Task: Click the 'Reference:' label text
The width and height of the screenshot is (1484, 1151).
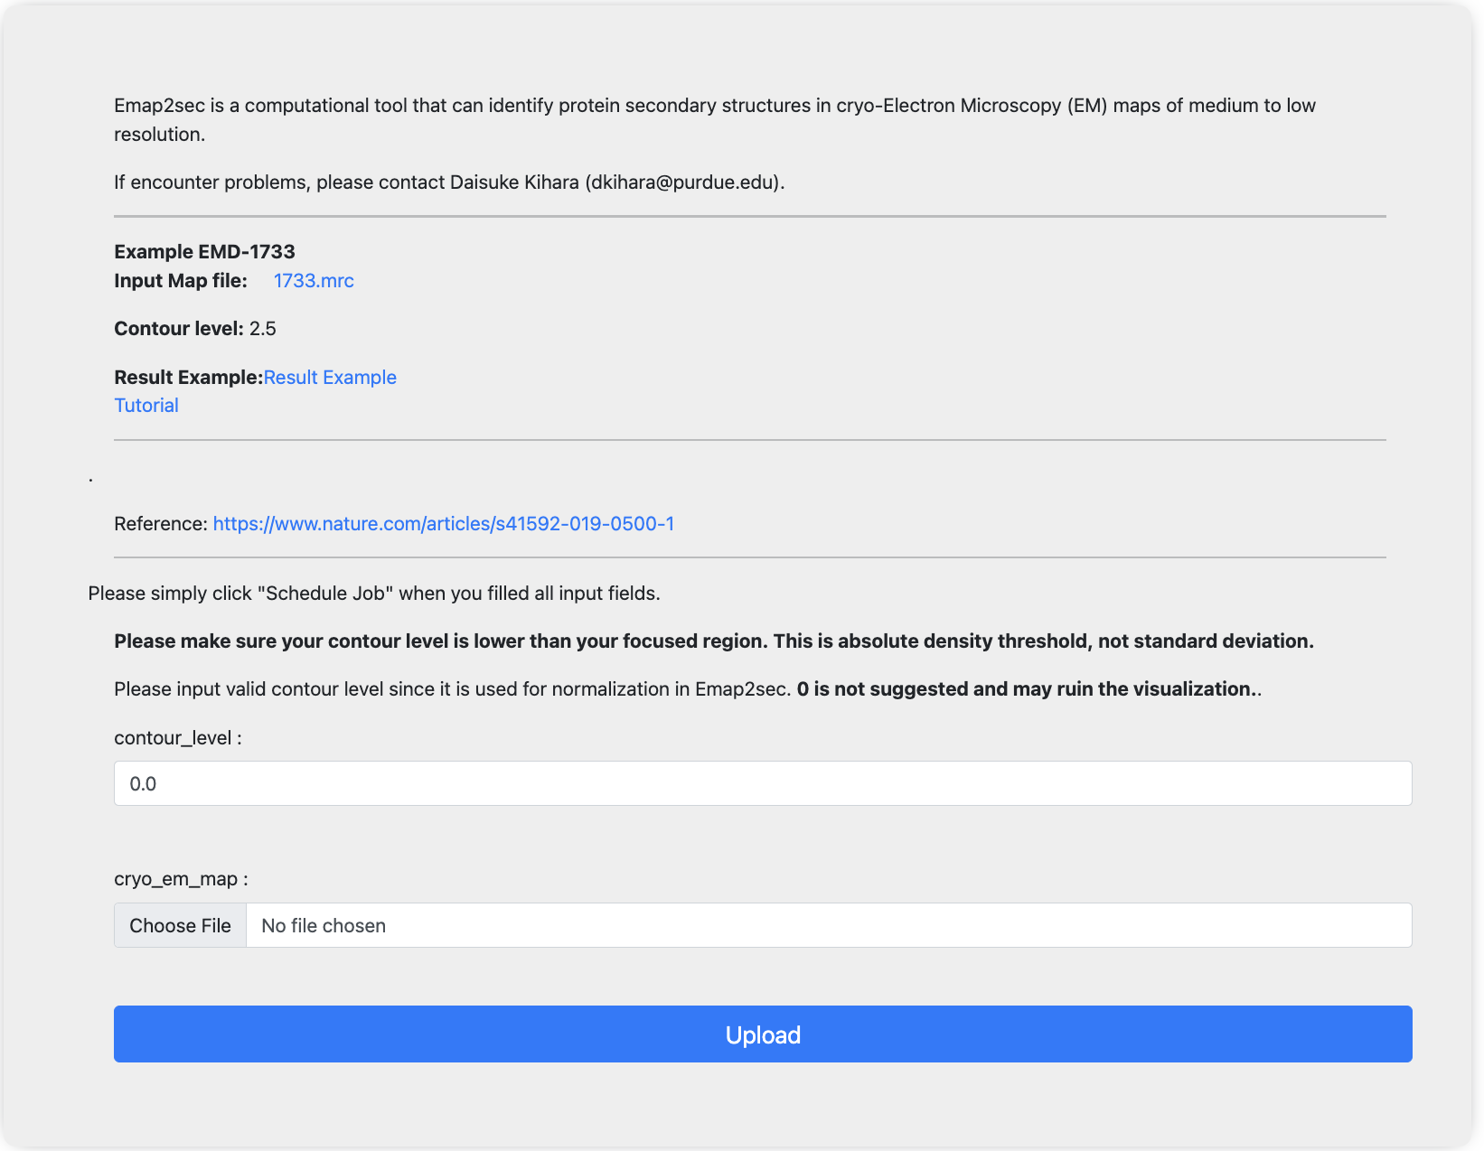Action: point(161,524)
